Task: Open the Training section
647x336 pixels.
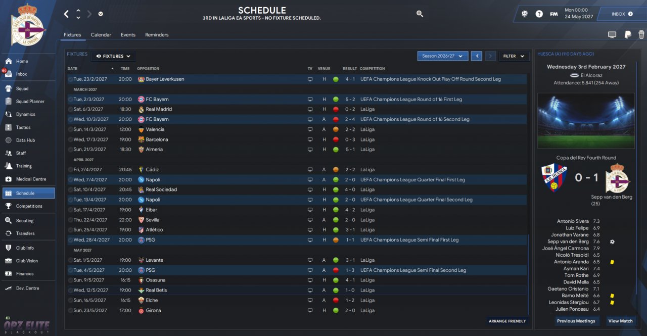Action: 28,166
